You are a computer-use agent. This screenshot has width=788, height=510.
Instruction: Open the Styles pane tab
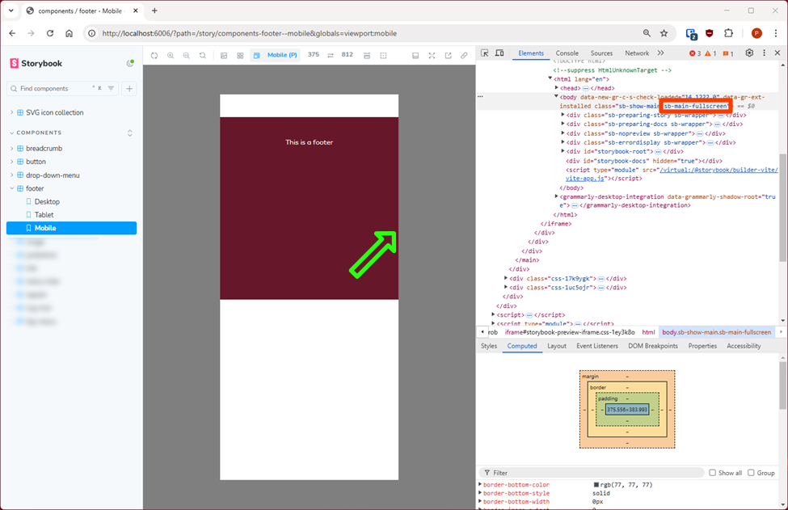(x=488, y=346)
